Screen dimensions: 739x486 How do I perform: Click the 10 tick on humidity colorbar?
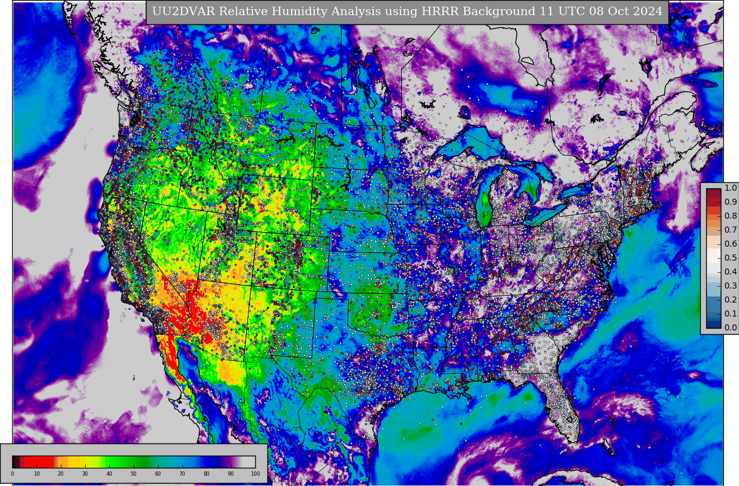point(36,474)
